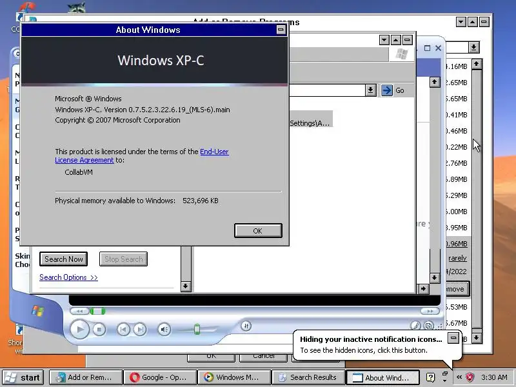The image size is (516, 387).
Task: Click the 523,696 KB memory value
Action: pos(201,201)
